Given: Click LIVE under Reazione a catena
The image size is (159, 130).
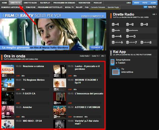Looking at the screenshot, I should click(x=18, y=76).
